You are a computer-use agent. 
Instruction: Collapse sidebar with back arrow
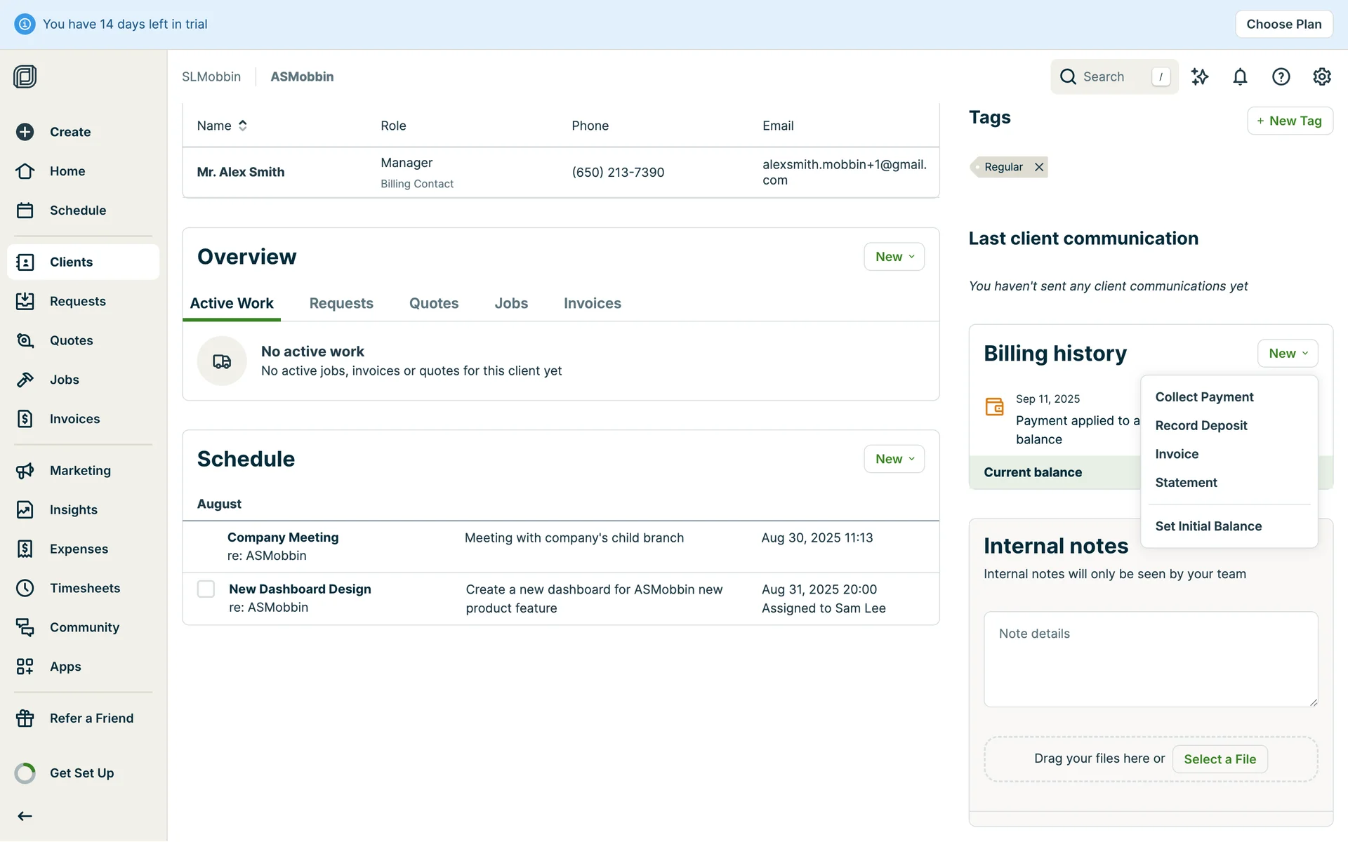(x=25, y=816)
